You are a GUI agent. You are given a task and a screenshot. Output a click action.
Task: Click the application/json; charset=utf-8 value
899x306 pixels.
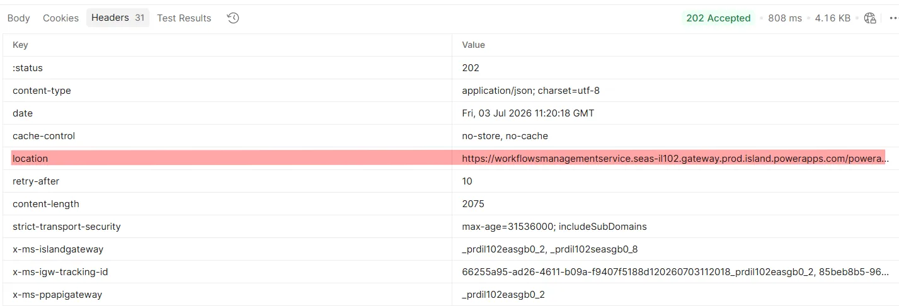pos(531,91)
